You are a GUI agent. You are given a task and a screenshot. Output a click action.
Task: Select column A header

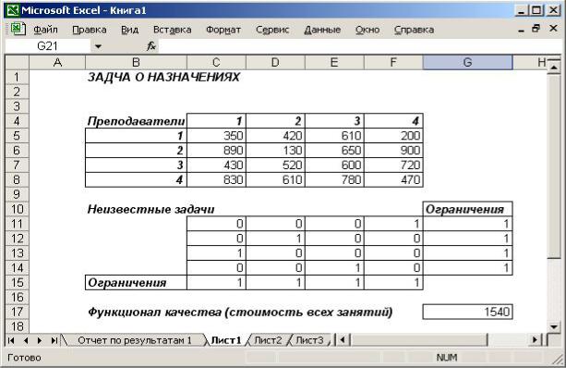pos(57,62)
